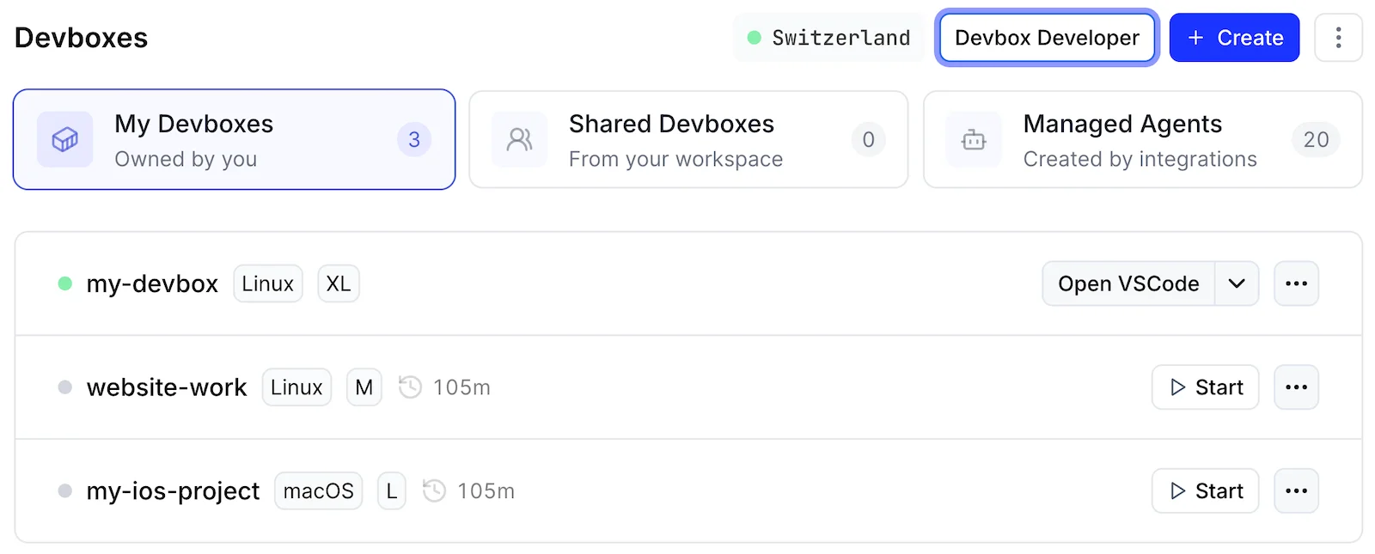Viewport: 1375px width, 554px height.
Task: Open my-devbox in VSCode
Action: point(1128,283)
